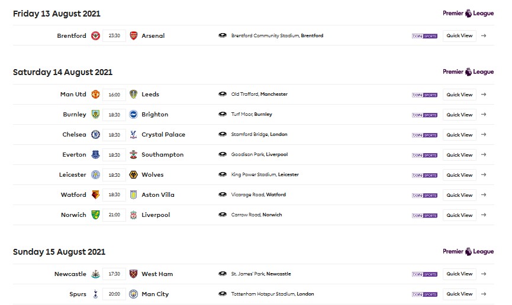
Task: Open Quick View for Brentford vs Arsenal
Action: [x=459, y=35]
